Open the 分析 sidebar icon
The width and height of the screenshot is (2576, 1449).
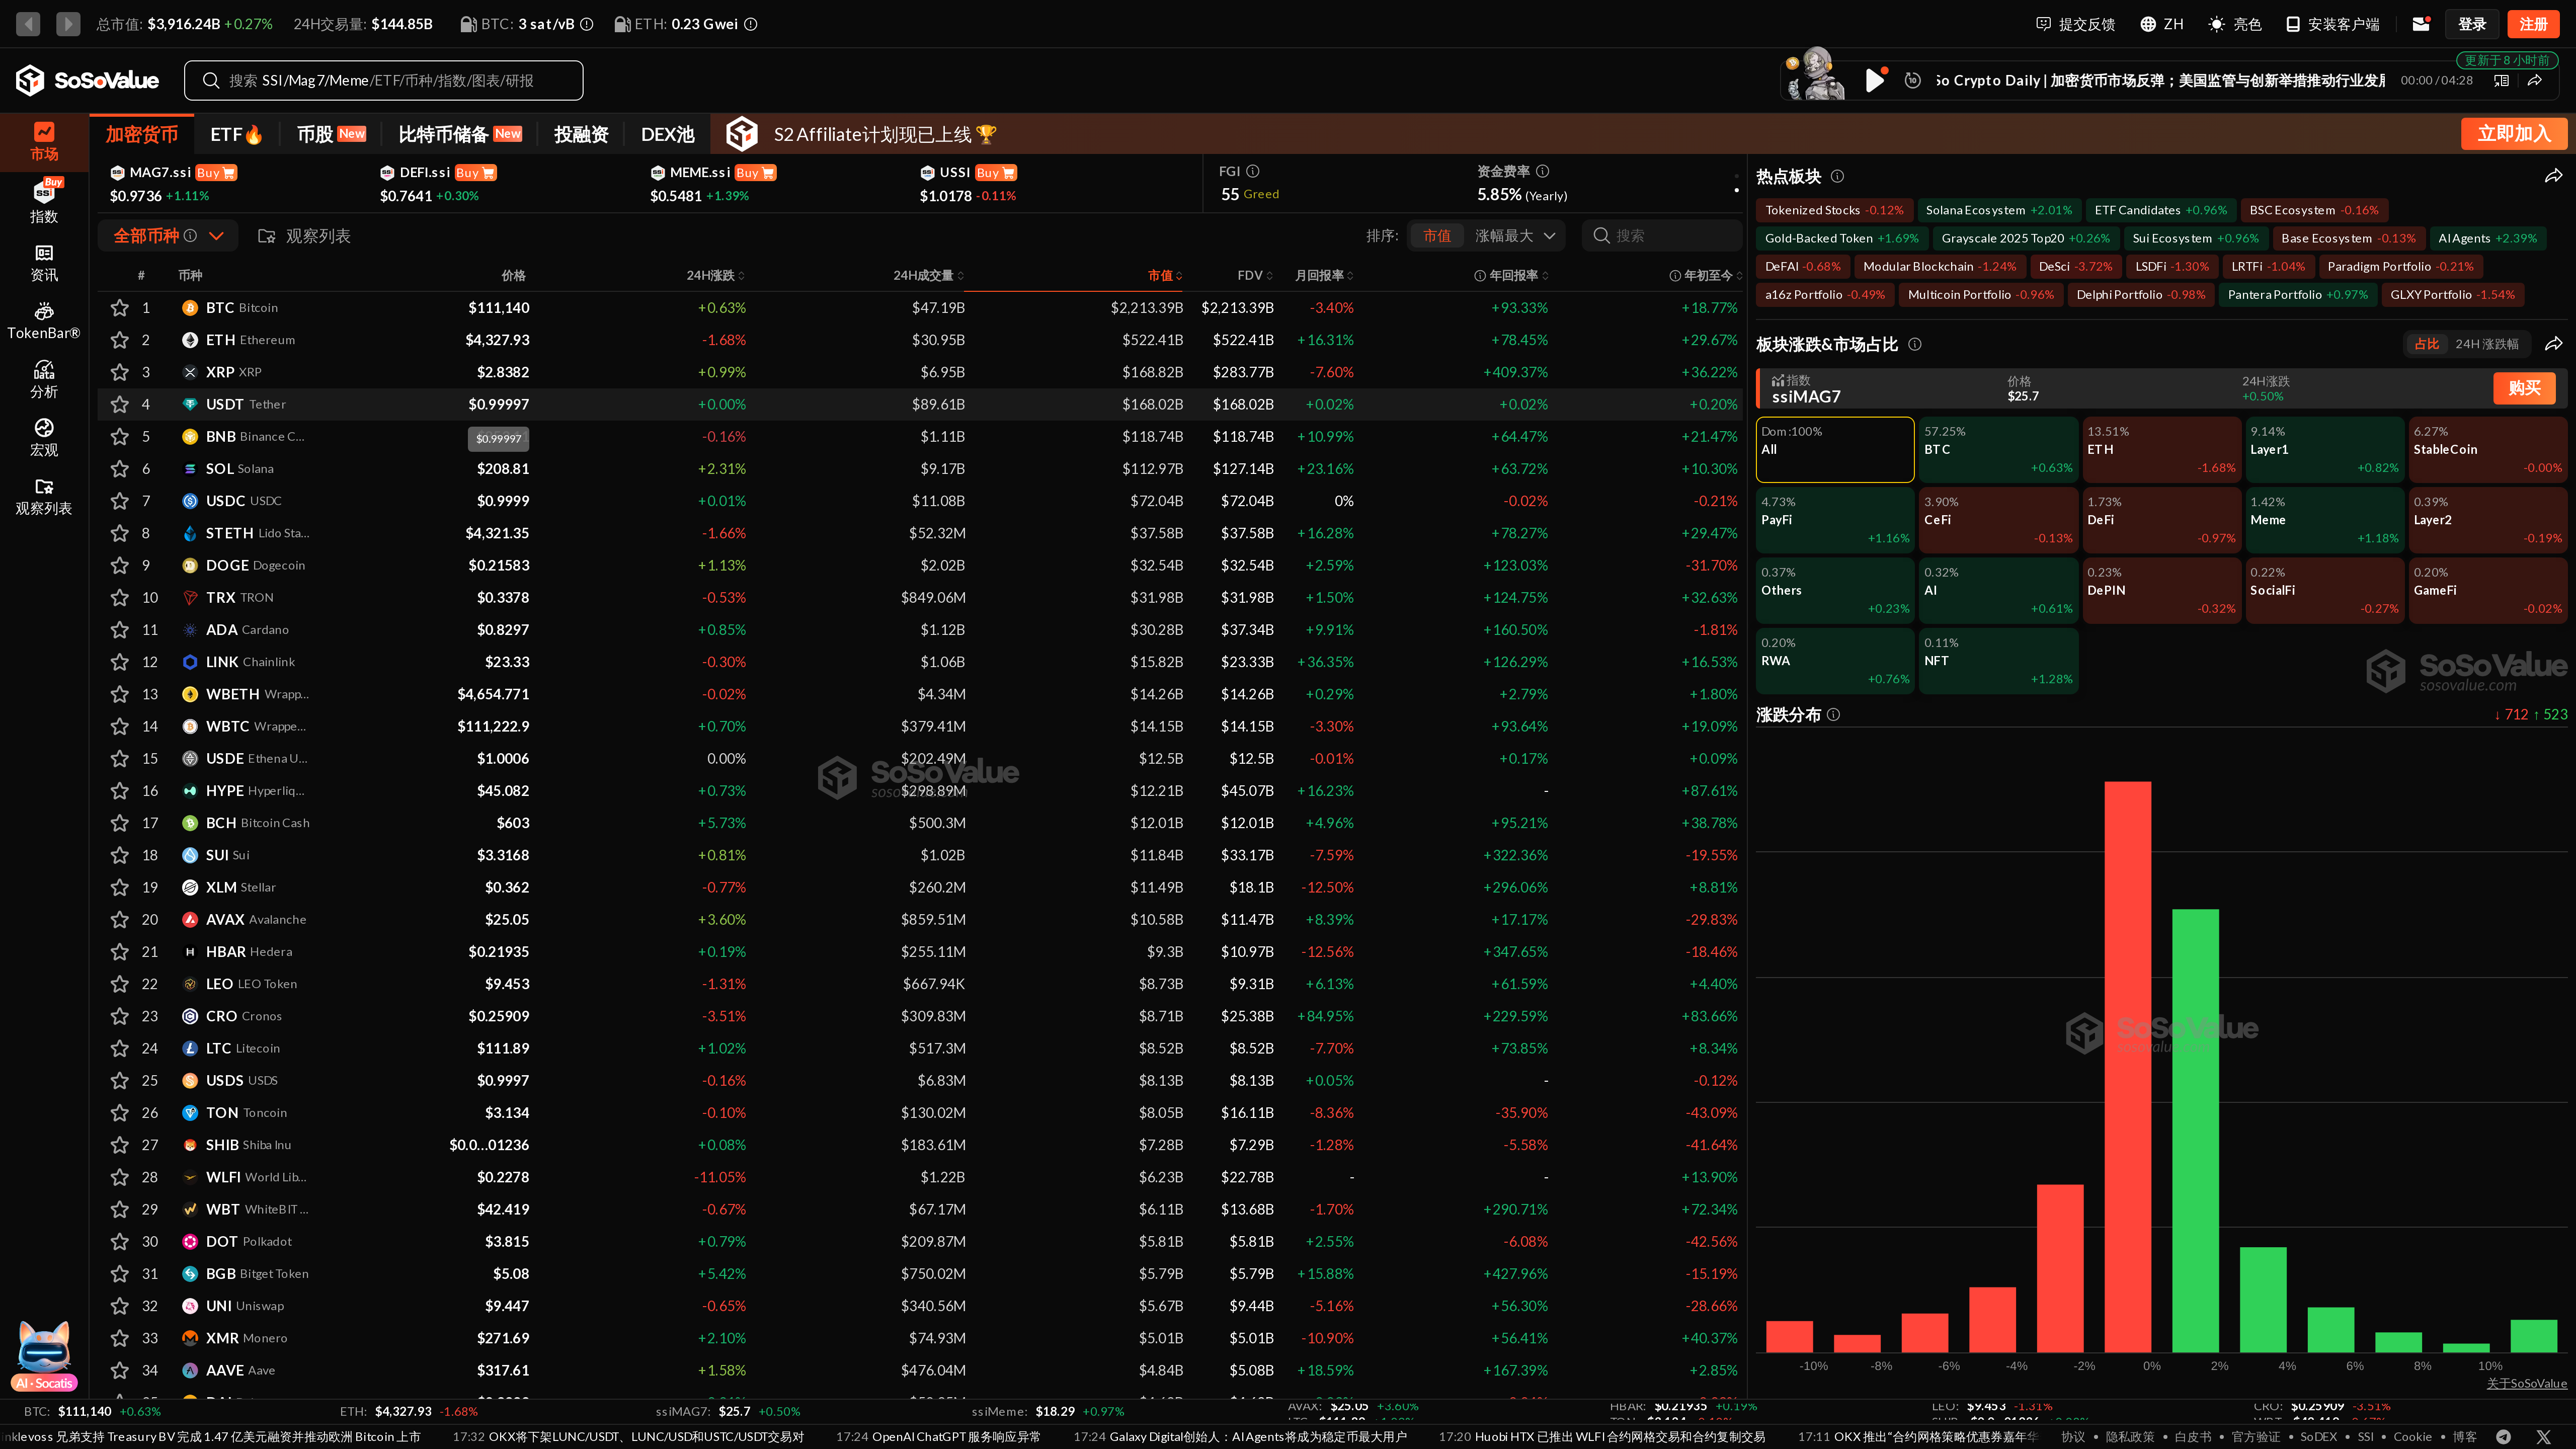[x=44, y=380]
